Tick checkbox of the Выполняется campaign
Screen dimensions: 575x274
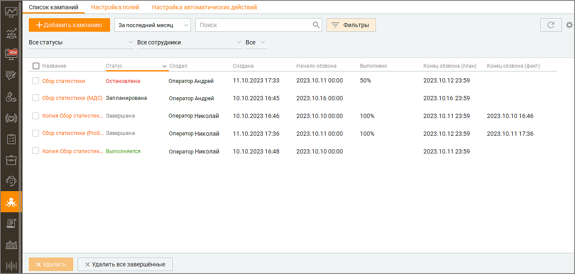tap(36, 151)
